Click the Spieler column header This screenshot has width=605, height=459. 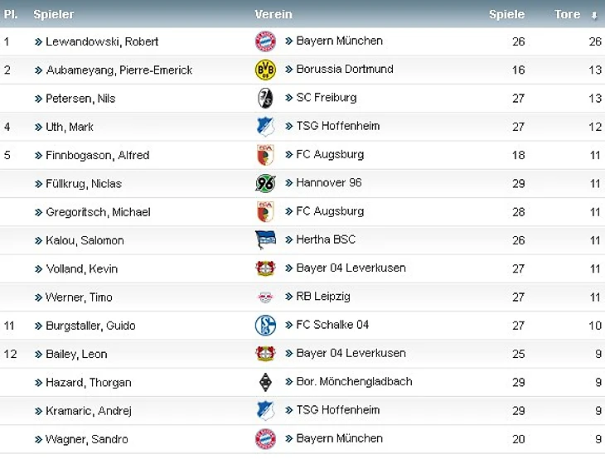[54, 14]
